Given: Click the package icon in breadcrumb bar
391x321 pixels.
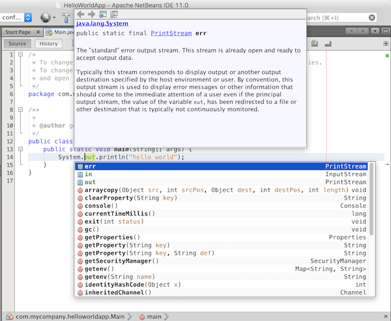Looking at the screenshot, I should pyautogui.click(x=9, y=316).
